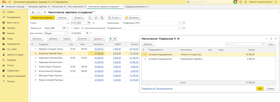
Task: Switch to the Начальная страница tab
Action: click(x=13, y=7)
